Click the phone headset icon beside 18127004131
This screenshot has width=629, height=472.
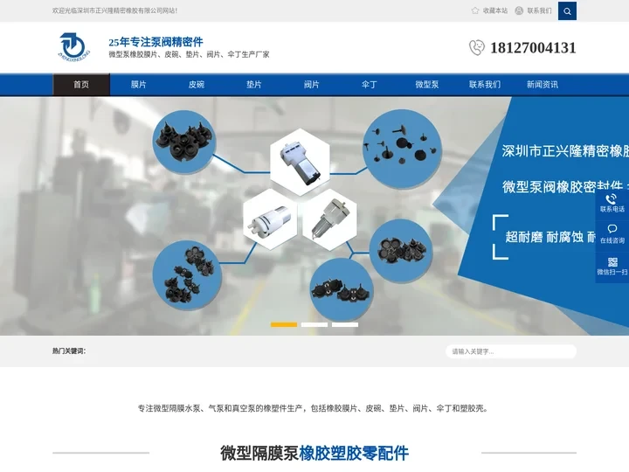pos(477,48)
